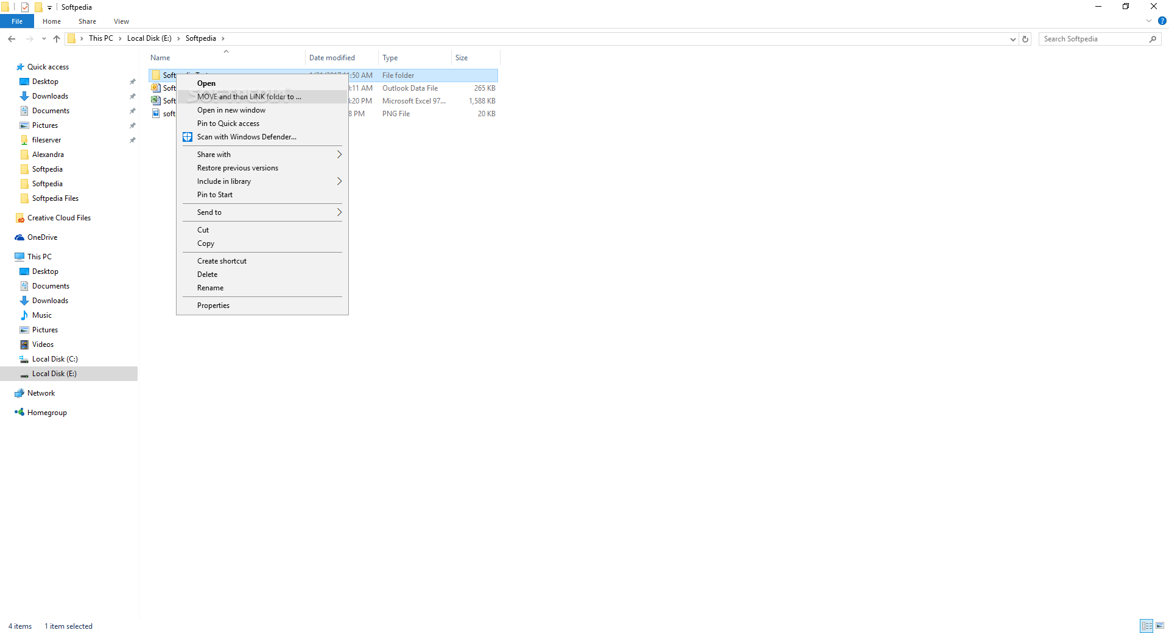Click the Back navigation arrow
This screenshot has width=1169, height=633.
point(11,38)
